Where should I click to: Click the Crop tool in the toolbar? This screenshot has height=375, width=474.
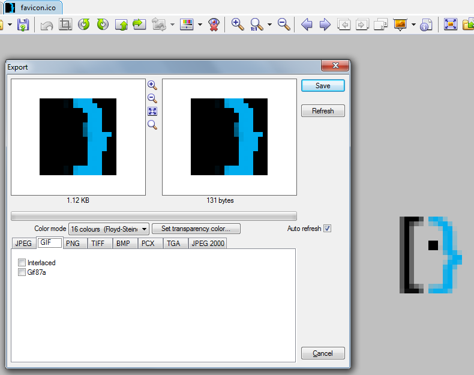click(x=65, y=25)
